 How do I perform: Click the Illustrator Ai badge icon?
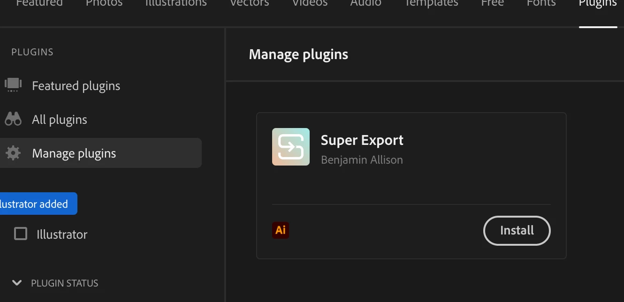click(281, 230)
